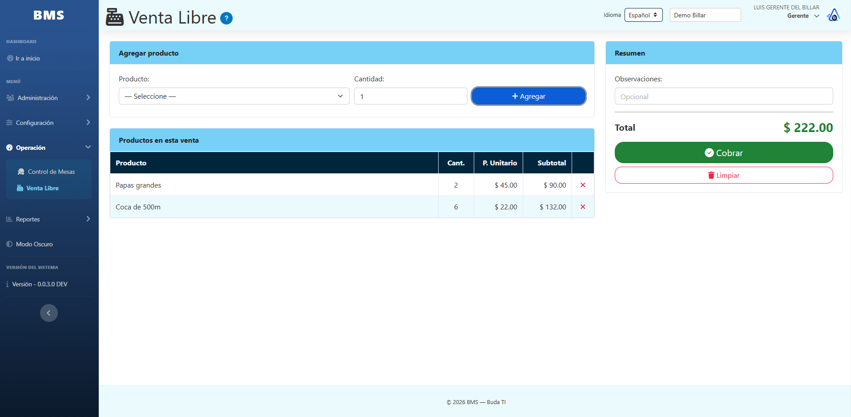This screenshot has width=851, height=417.
Task: Click the user avatar logo icon
Action: click(833, 15)
